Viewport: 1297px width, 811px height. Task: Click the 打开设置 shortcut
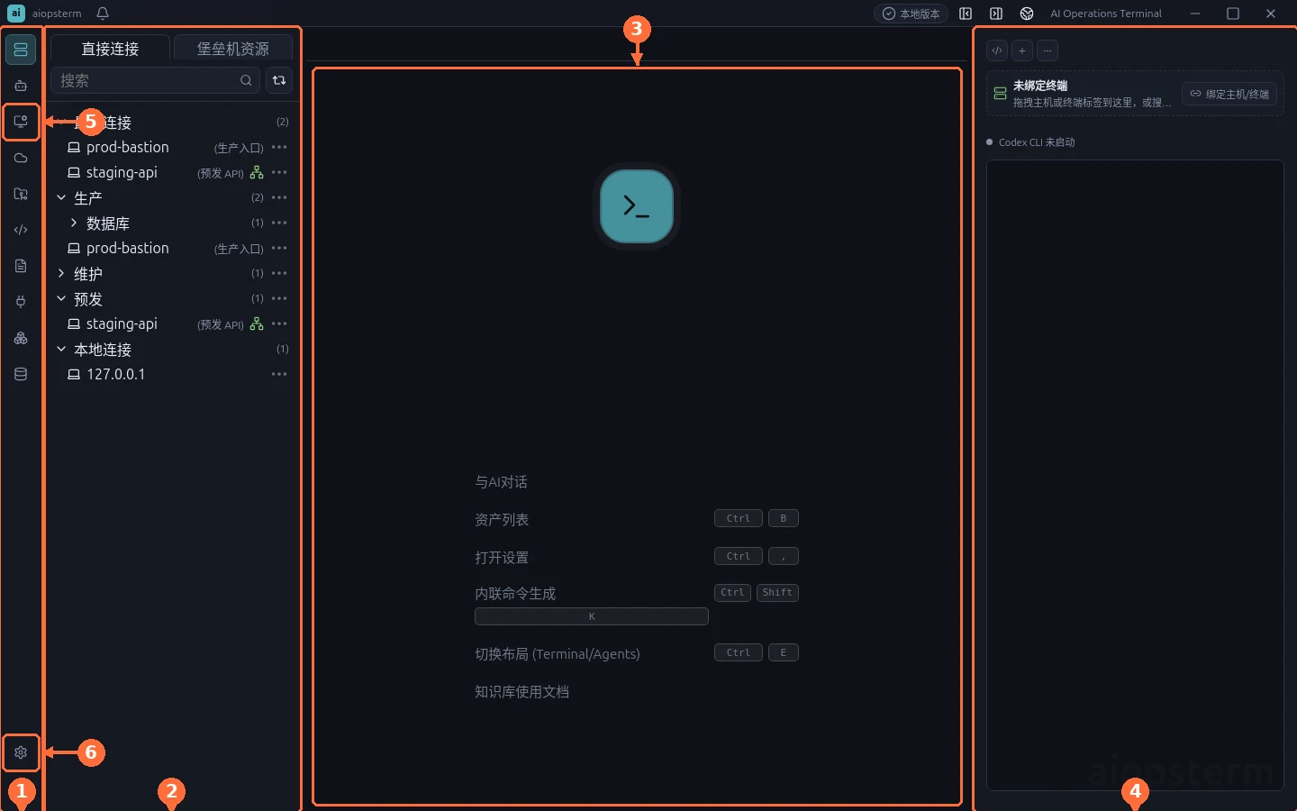pos(502,558)
